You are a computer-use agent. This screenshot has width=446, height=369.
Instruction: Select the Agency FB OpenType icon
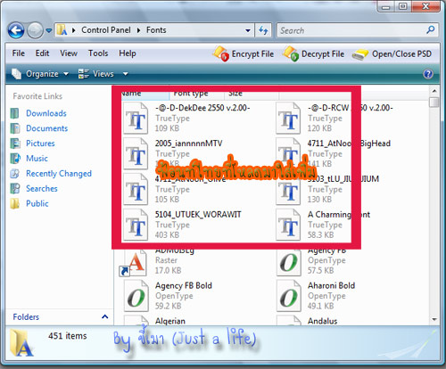click(288, 263)
